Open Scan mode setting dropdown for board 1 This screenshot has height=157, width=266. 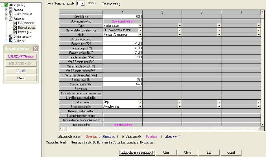point(140,106)
